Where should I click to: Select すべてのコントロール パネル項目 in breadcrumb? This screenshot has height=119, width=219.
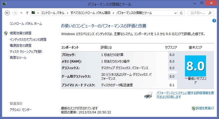[x=90, y=13]
